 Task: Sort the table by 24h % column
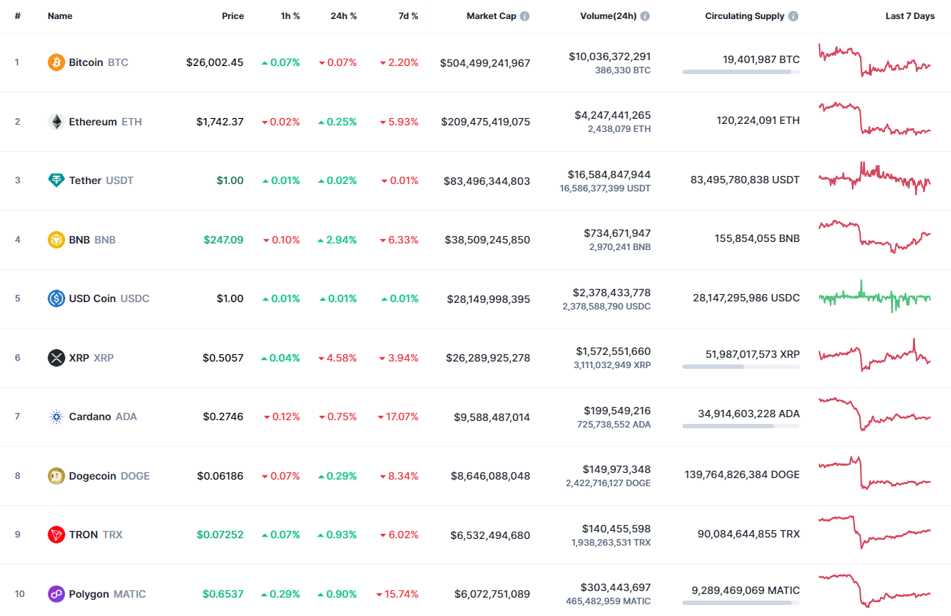click(343, 15)
